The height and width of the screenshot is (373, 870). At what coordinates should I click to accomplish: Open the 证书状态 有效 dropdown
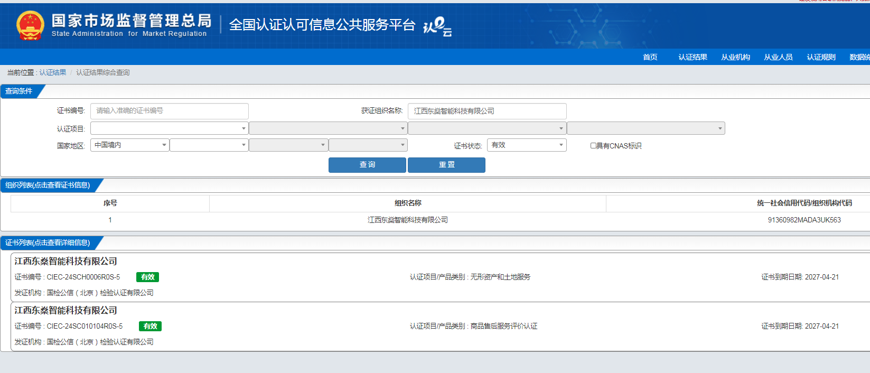tap(527, 145)
